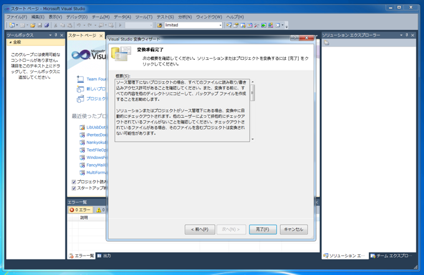Open the Undo history dropdown arrow
424x275 pixels.
(84, 25)
